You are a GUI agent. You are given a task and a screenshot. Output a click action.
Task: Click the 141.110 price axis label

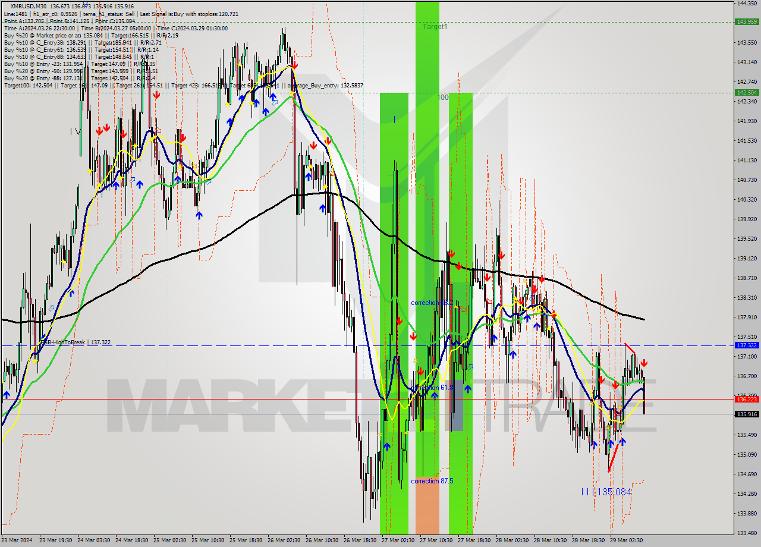(x=747, y=160)
